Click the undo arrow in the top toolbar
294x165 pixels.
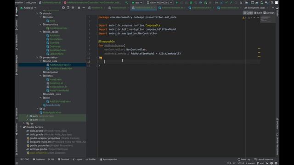click(x=241, y=3)
